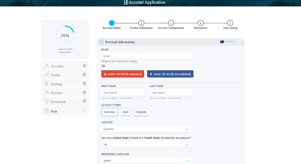Click the Email input field

tap(147, 56)
